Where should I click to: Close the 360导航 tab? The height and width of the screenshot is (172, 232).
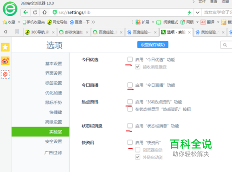[x=53, y=32]
